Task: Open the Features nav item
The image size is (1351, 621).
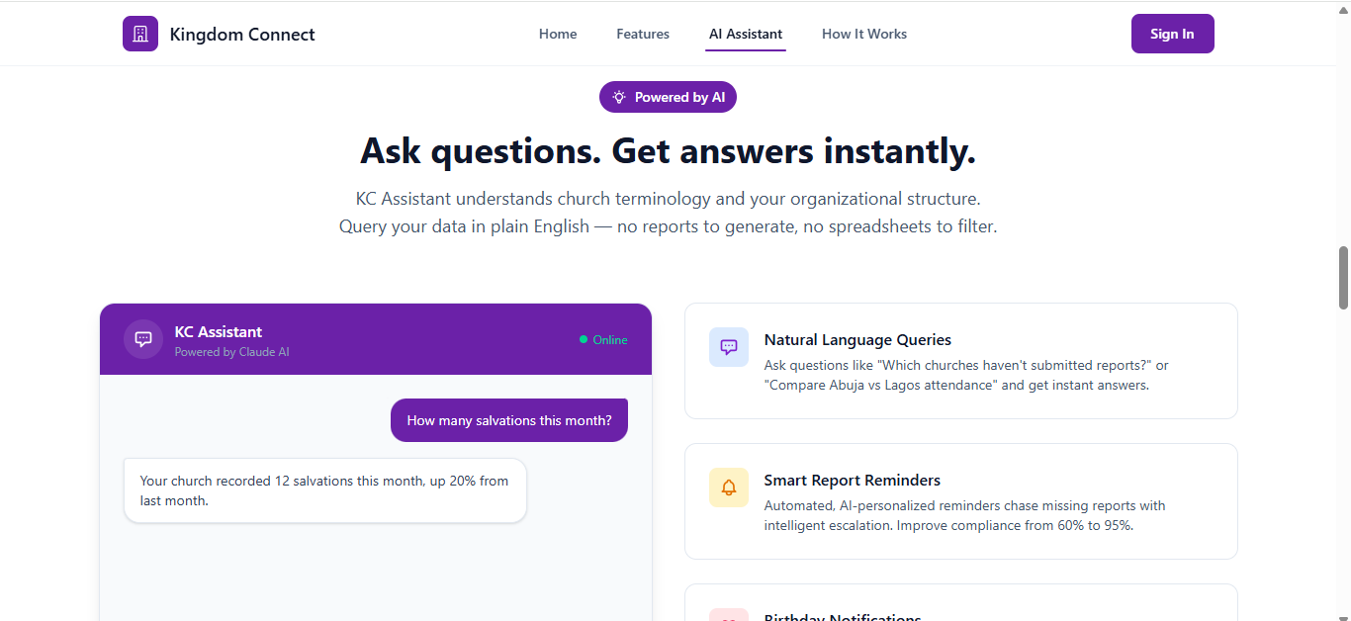Action: coord(643,34)
